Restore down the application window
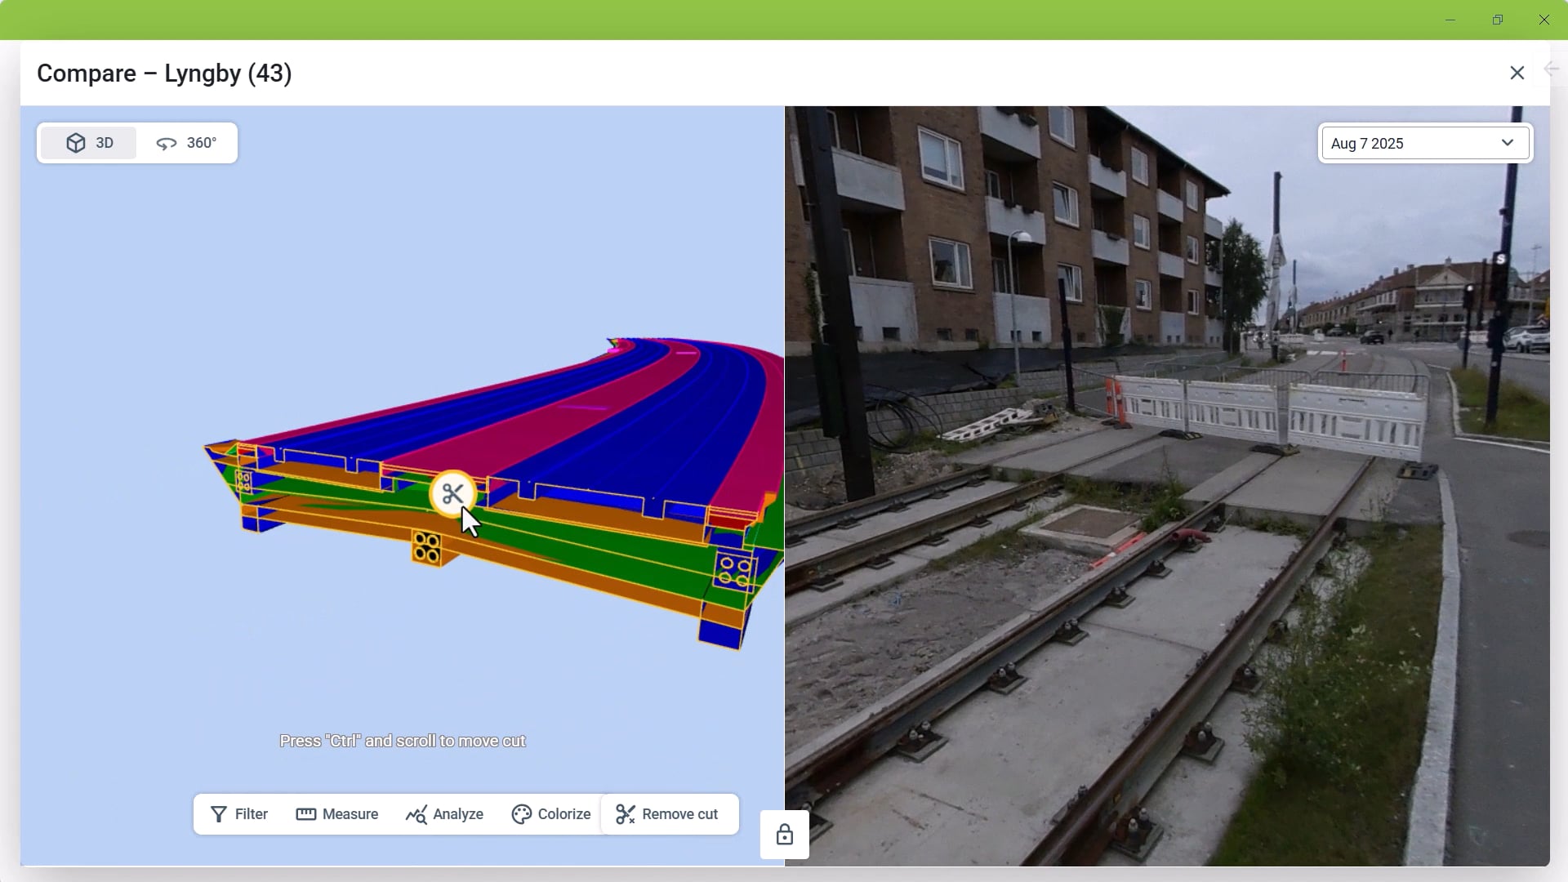 coord(1497,20)
